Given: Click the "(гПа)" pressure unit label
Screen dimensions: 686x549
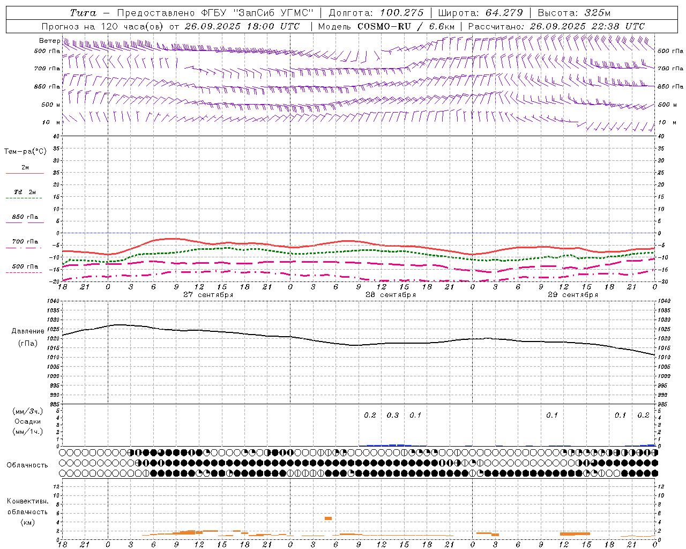Looking at the screenshot, I should coord(28,344).
